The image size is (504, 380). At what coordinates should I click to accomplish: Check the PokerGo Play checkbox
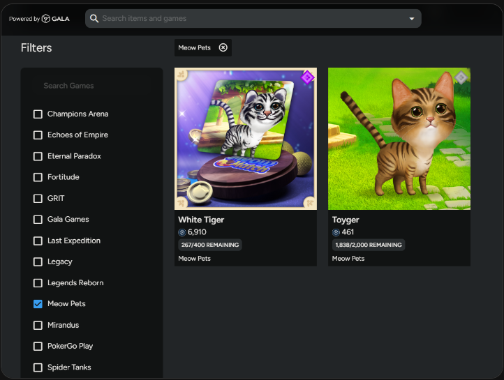pyautogui.click(x=38, y=347)
